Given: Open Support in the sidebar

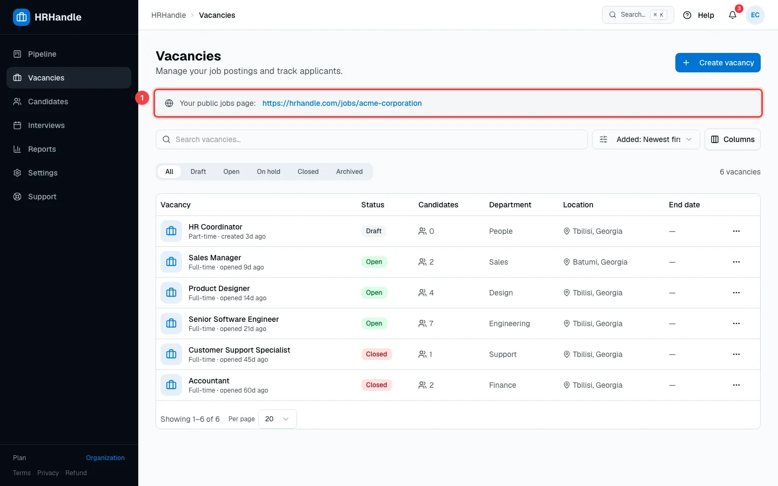Looking at the screenshot, I should (x=69, y=197).
